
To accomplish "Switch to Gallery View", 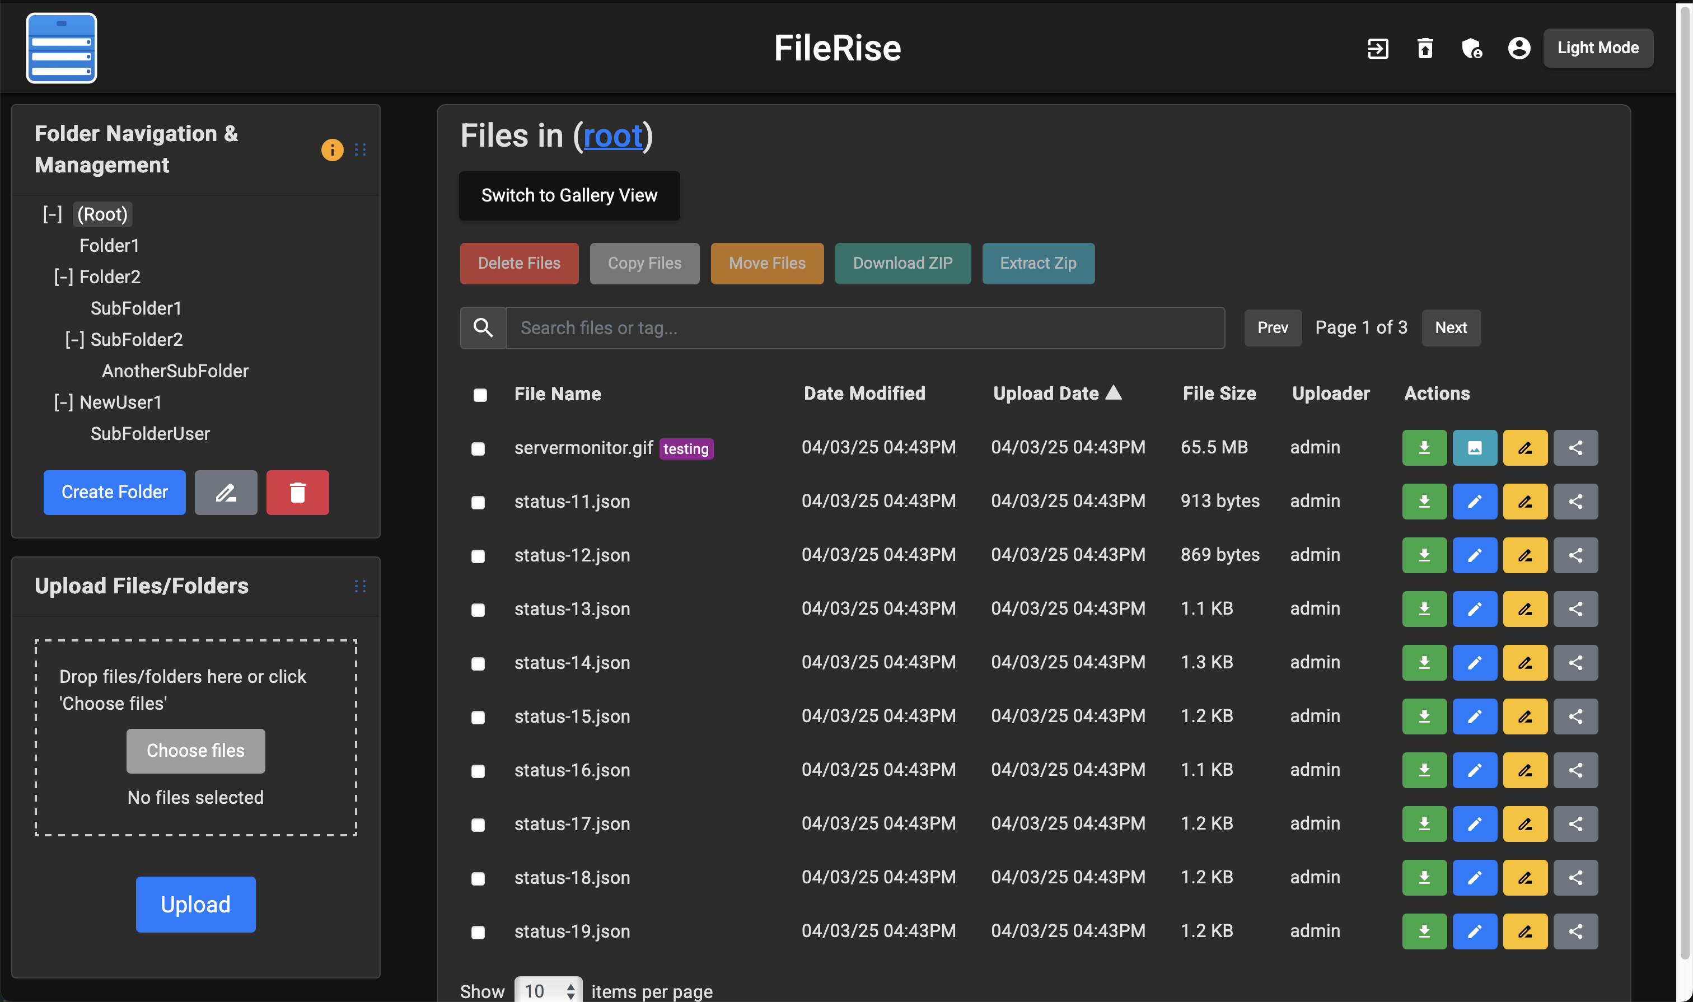I will pos(569,196).
